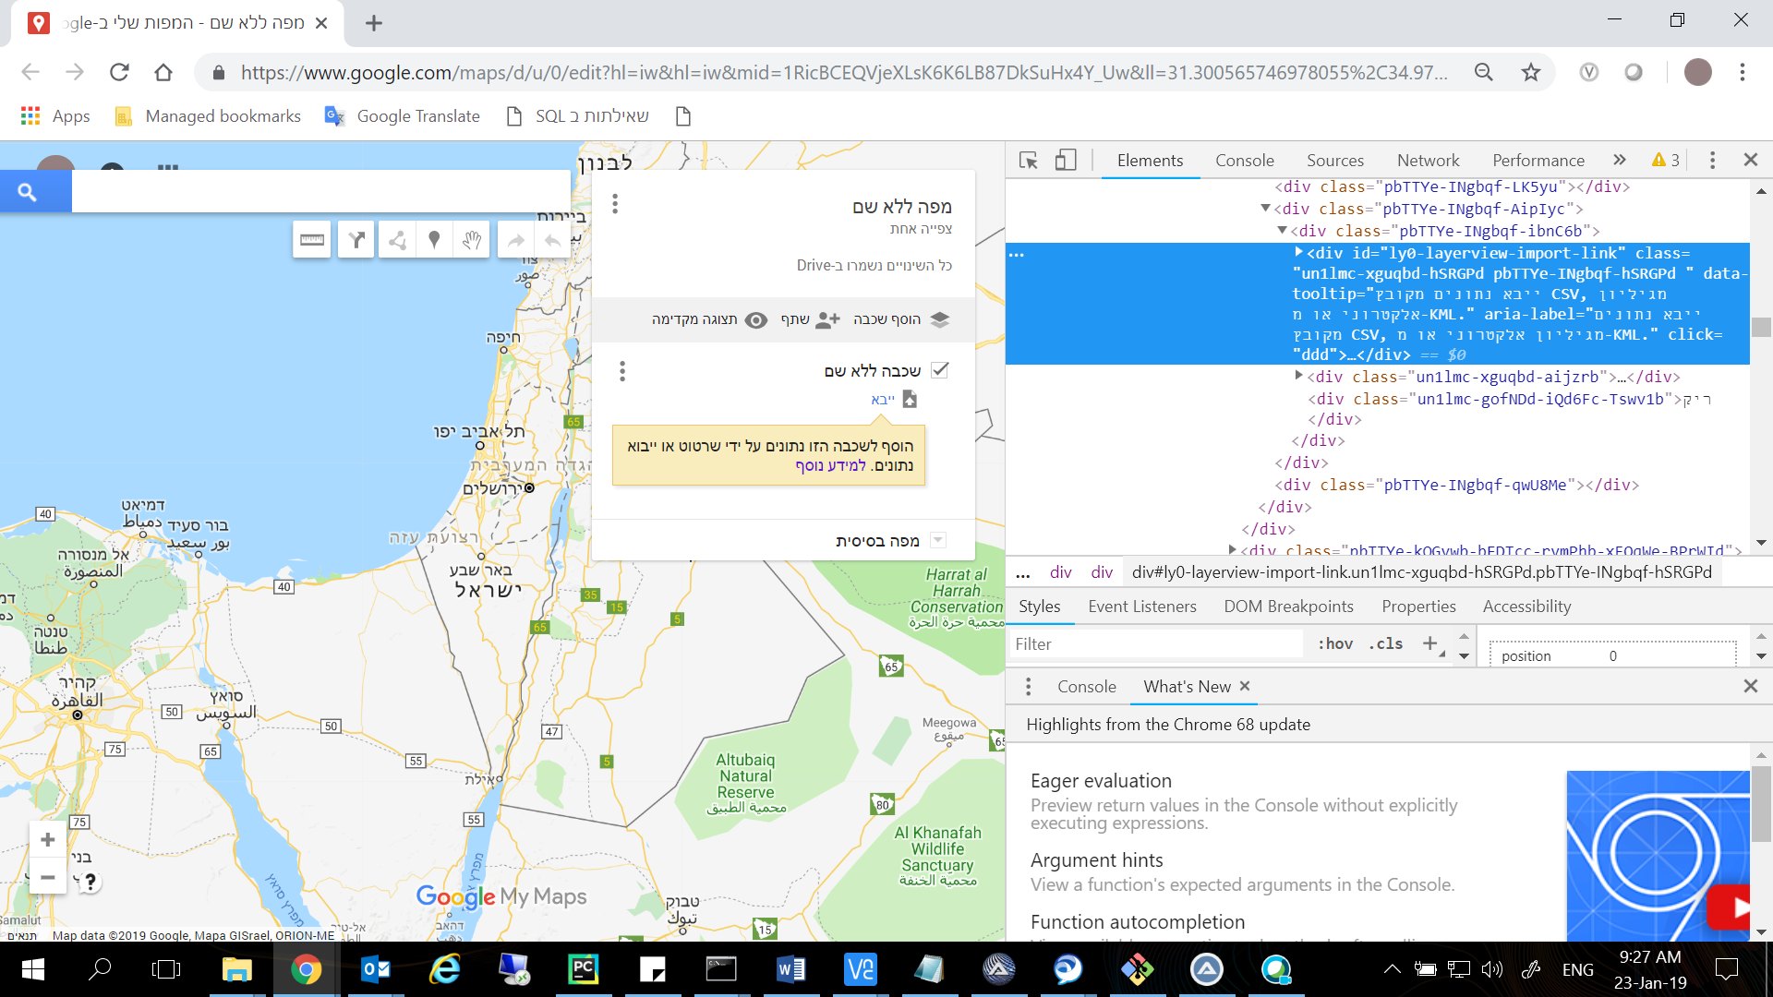Click the undo arrow in map toolbar

[x=552, y=240]
